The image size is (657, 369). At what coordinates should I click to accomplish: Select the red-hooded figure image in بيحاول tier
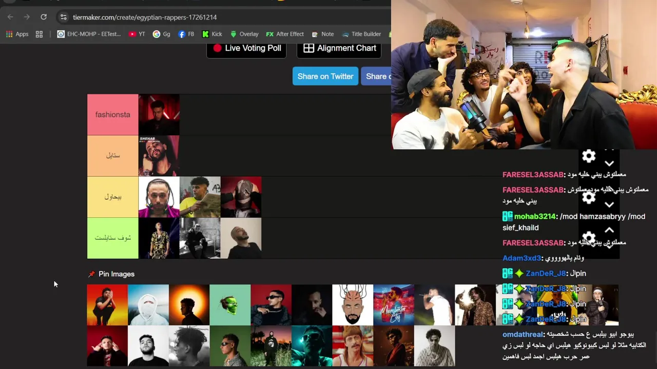coord(241,197)
